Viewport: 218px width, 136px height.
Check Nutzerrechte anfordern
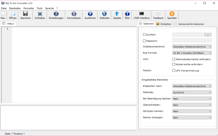click(x=174, y=64)
